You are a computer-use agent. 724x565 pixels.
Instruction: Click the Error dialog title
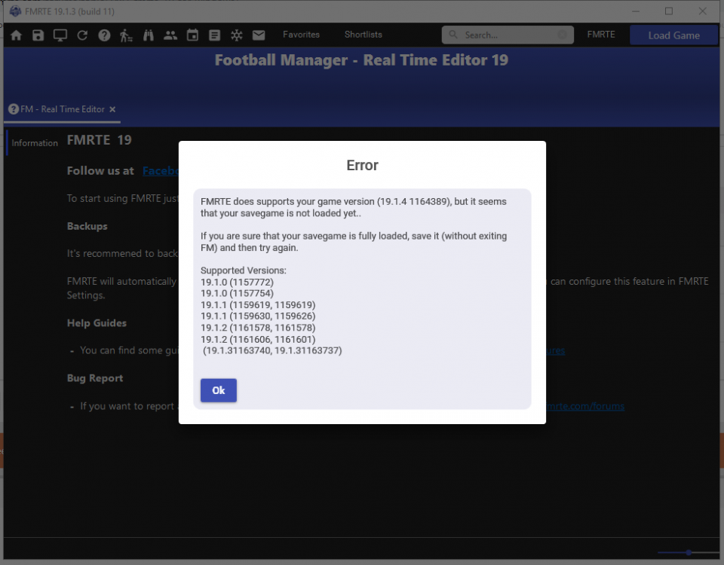click(x=362, y=165)
